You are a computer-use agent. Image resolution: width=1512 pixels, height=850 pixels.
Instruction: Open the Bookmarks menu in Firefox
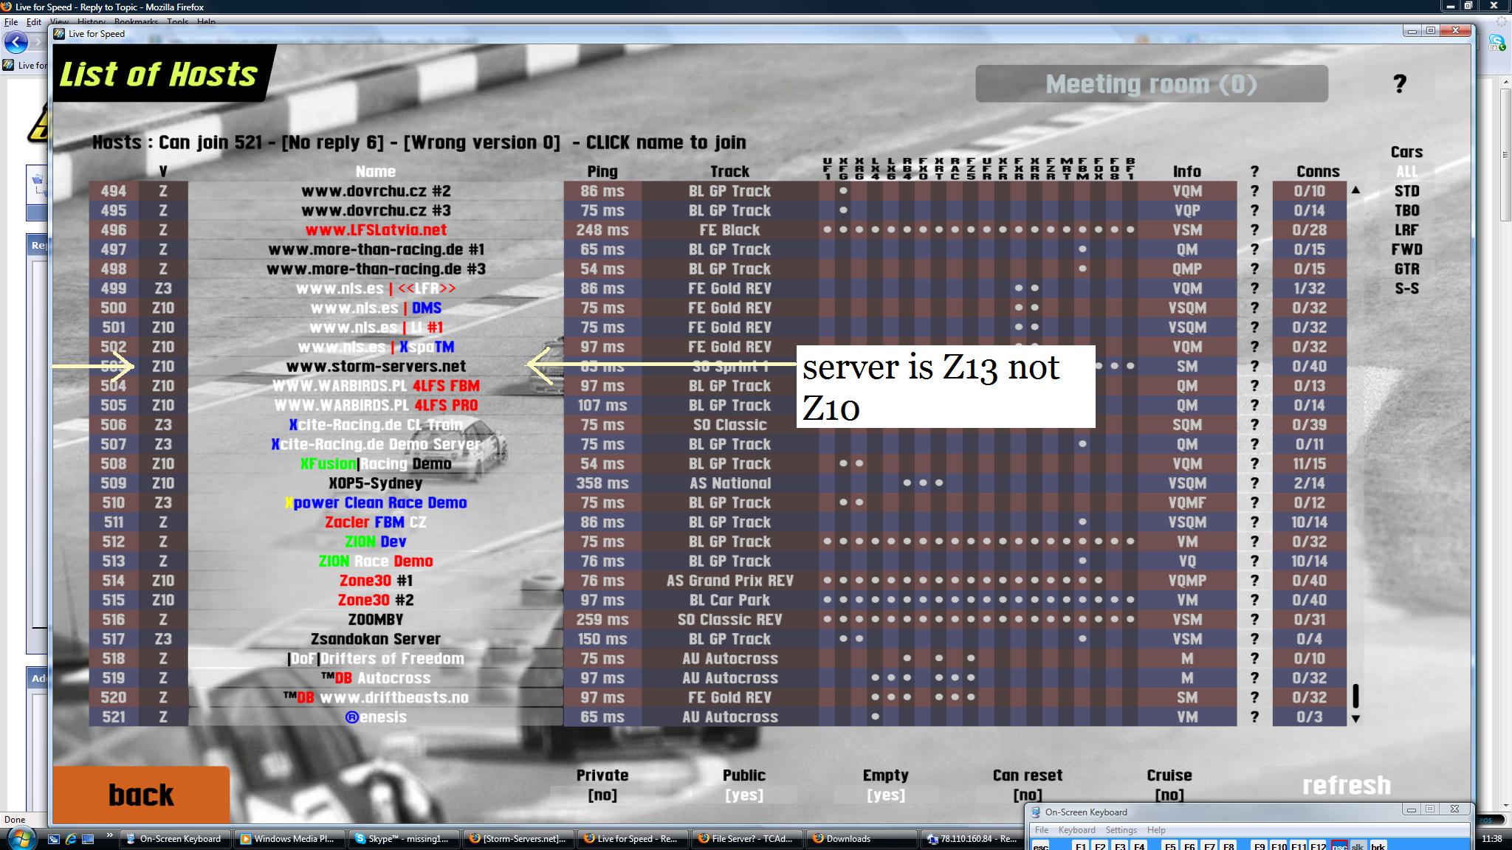click(x=136, y=22)
